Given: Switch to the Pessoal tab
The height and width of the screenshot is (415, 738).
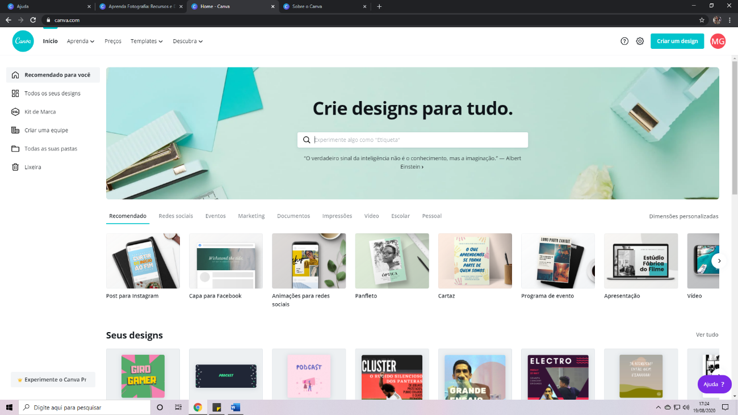Looking at the screenshot, I should [432, 216].
